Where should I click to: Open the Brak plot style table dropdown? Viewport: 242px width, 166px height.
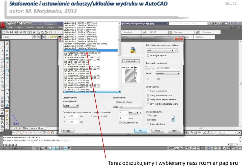coord(160,51)
